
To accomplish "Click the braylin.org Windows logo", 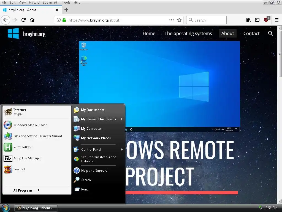I will (x=13, y=33).
